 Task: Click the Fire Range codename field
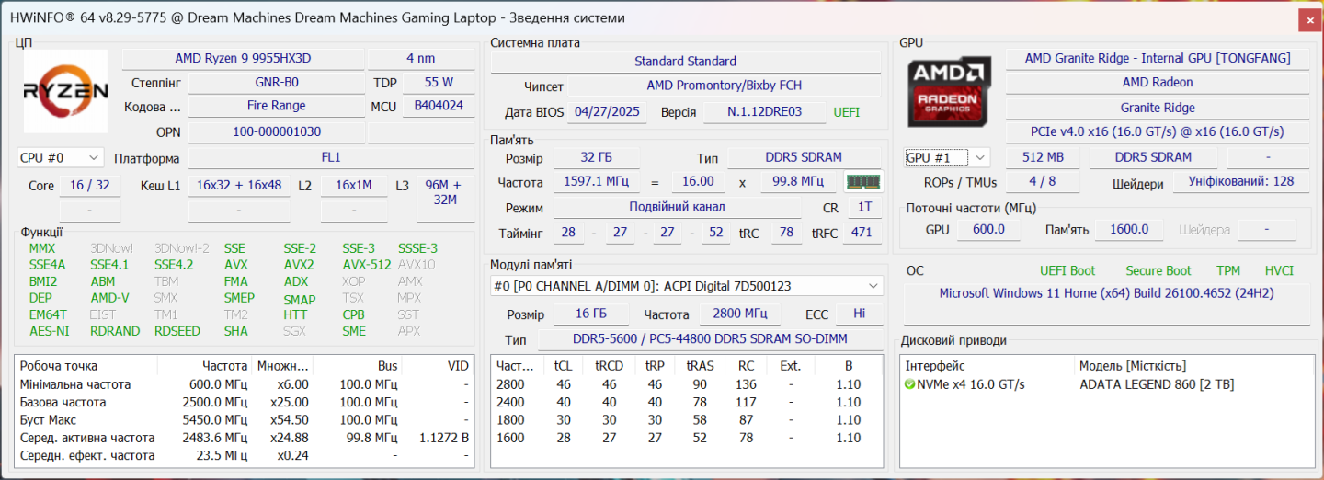(277, 106)
